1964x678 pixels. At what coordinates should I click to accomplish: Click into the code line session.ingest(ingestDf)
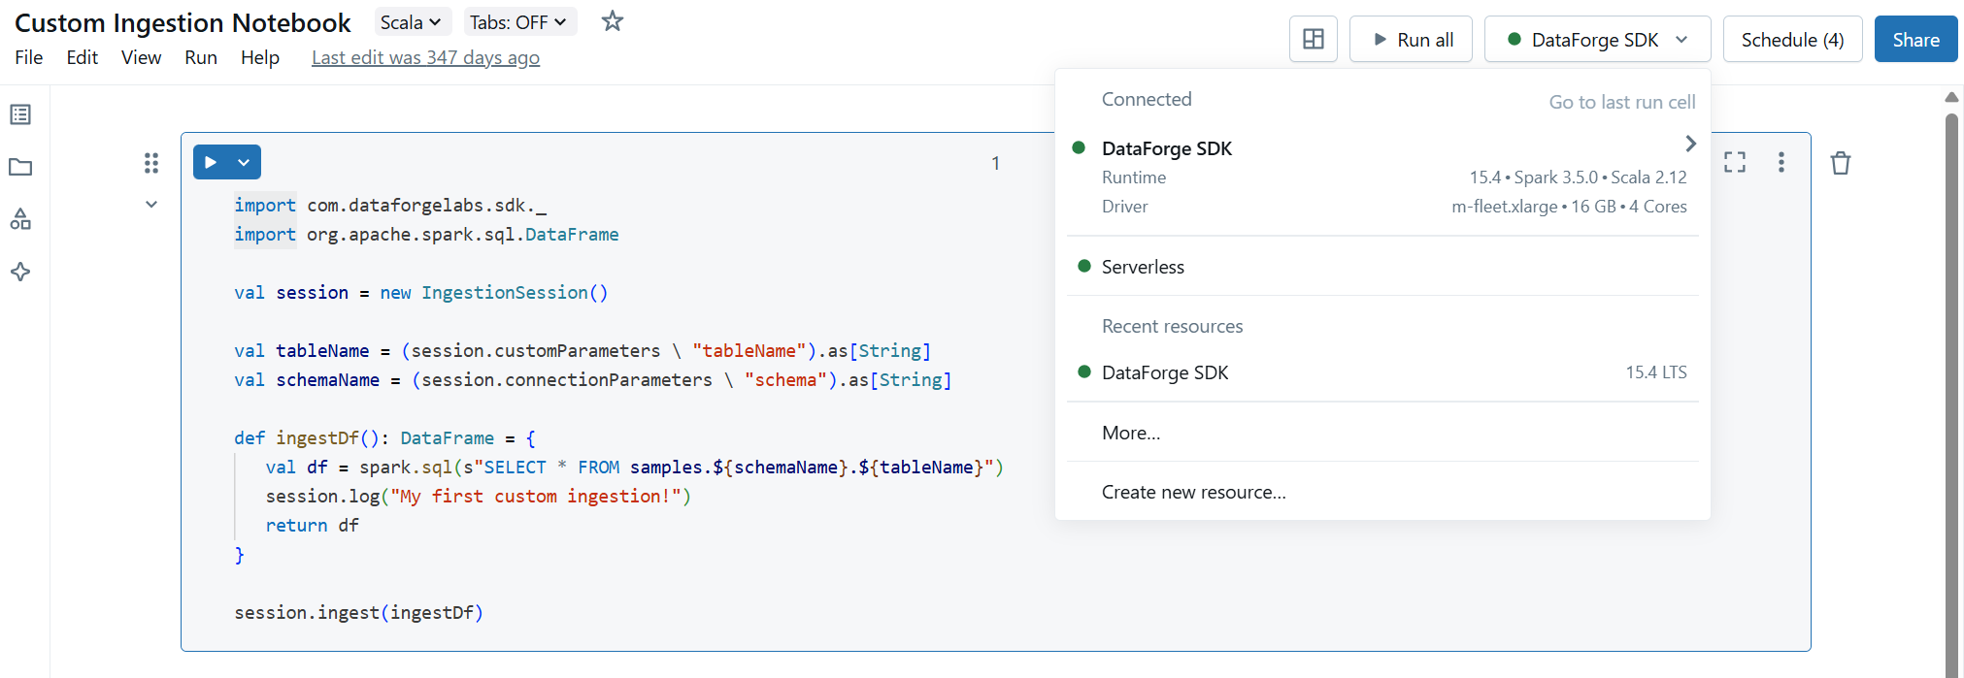pyautogui.click(x=358, y=612)
